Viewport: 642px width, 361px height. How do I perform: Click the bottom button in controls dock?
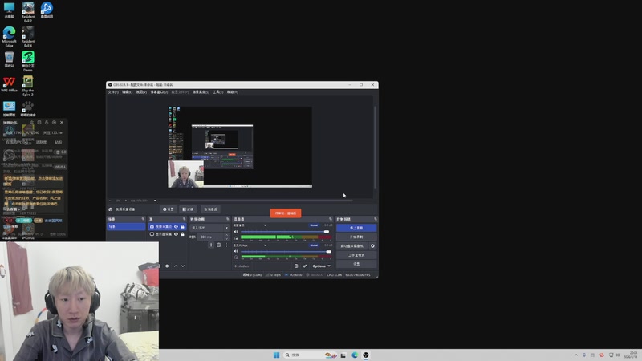coord(356,264)
